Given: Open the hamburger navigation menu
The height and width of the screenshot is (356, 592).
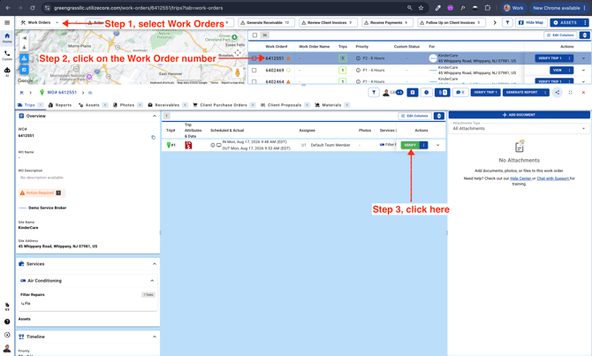Looking at the screenshot, I should click(x=7, y=23).
